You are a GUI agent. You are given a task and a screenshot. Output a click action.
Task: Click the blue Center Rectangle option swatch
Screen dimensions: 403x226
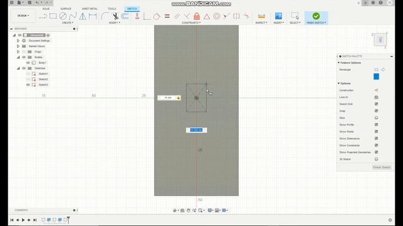pyautogui.click(x=377, y=77)
